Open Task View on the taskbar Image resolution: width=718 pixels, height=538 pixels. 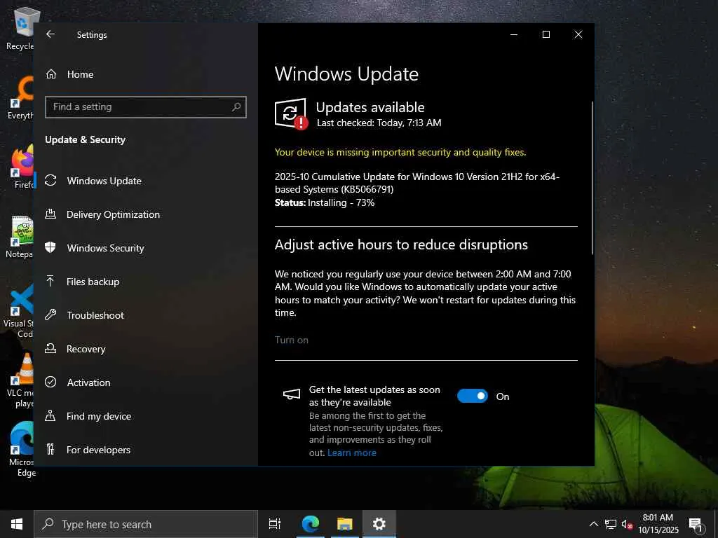coord(275,524)
